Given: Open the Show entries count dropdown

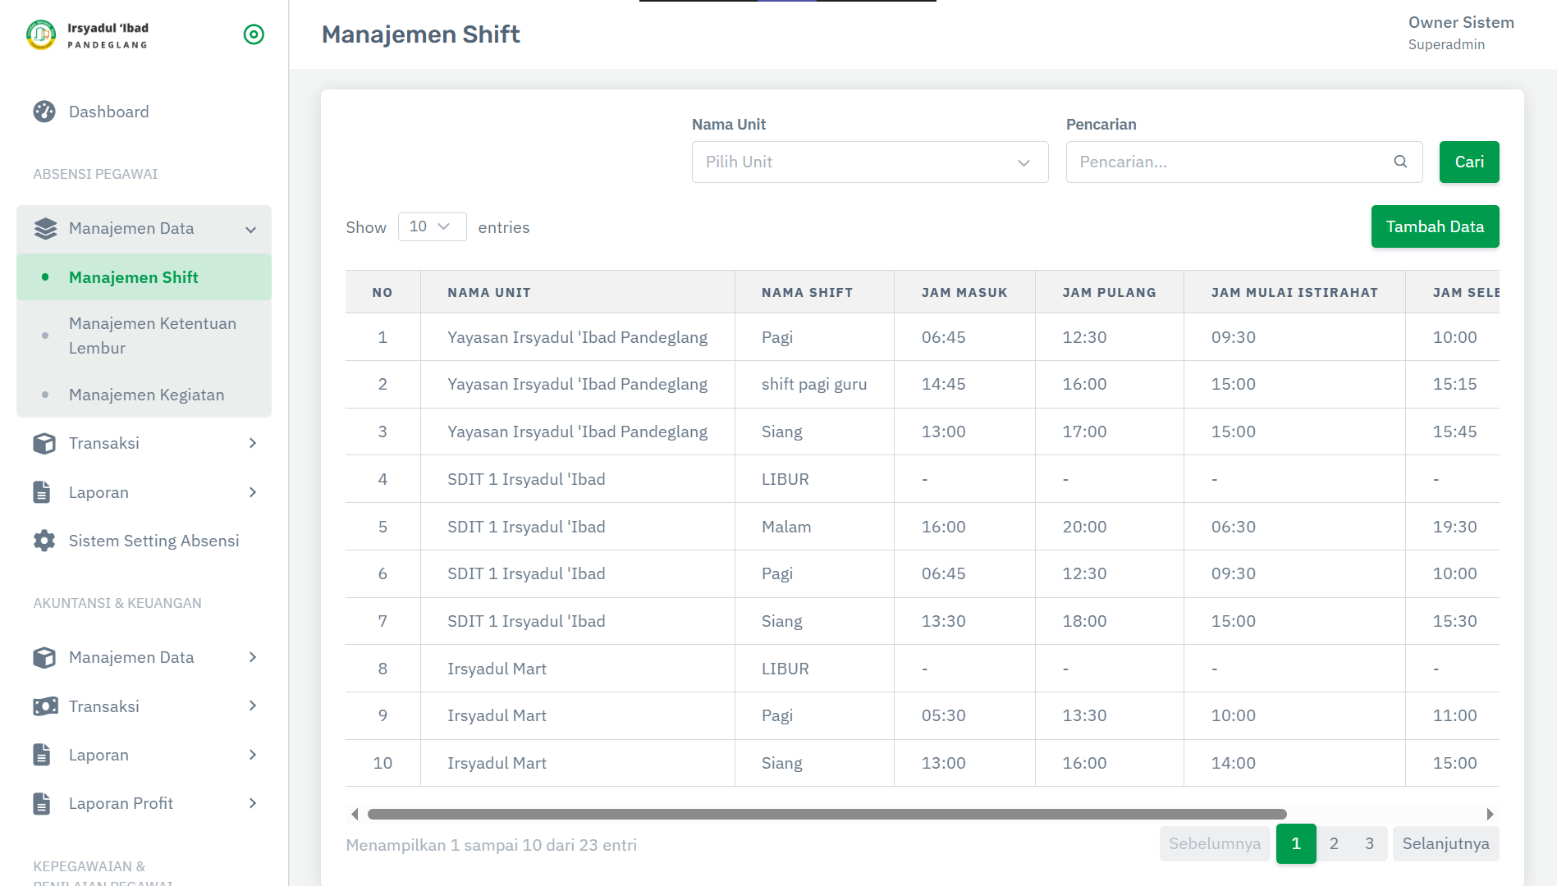Looking at the screenshot, I should click(x=432, y=226).
